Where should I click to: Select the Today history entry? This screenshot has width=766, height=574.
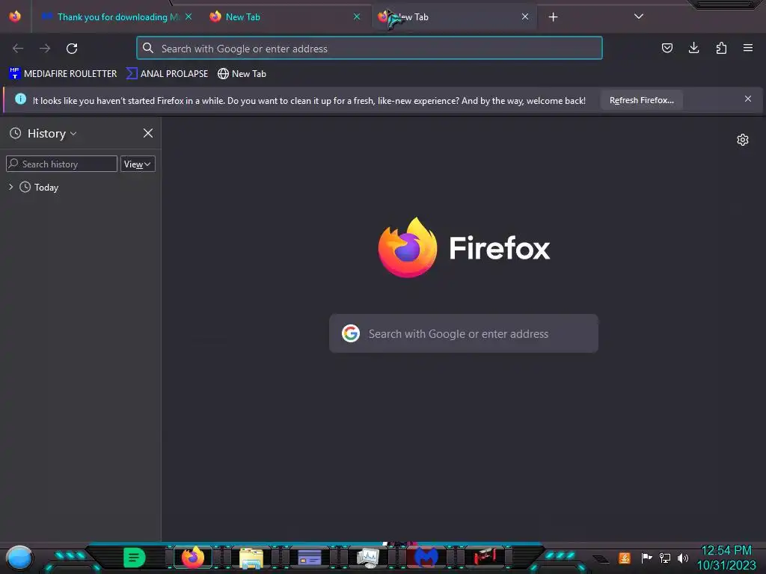tap(46, 188)
